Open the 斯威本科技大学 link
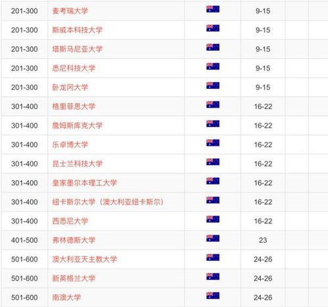This screenshot has width=328, height=307. [78, 30]
